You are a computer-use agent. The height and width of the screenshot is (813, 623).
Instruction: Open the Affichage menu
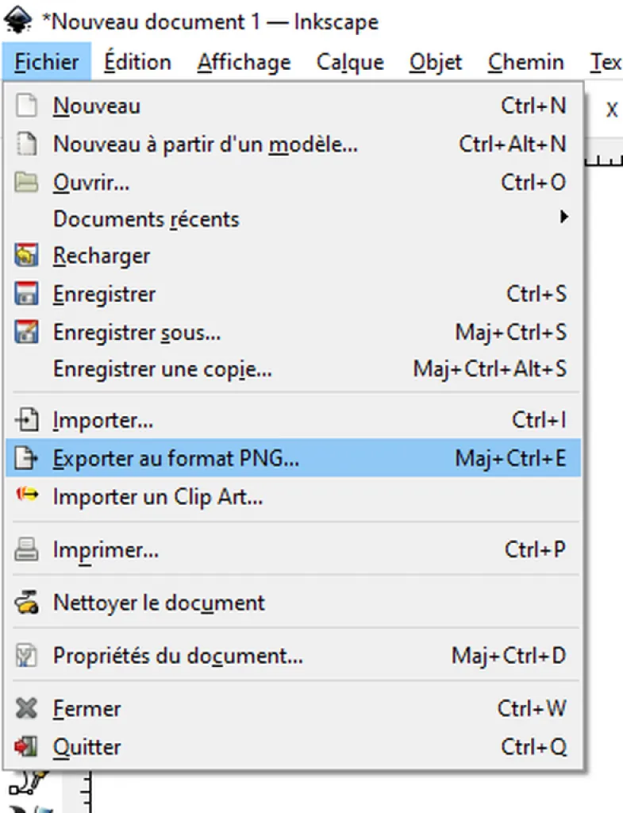244,62
